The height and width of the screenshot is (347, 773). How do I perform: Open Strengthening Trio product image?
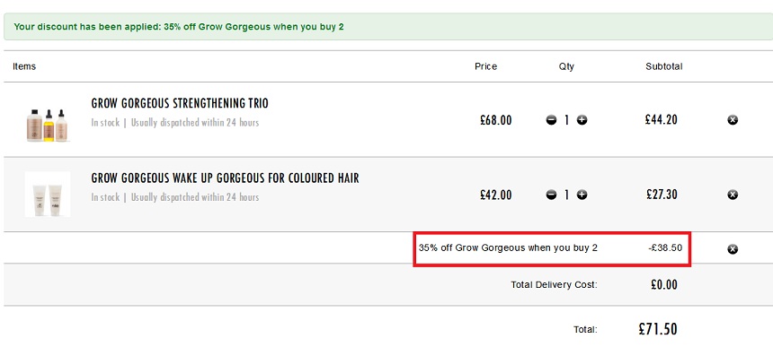(48, 125)
